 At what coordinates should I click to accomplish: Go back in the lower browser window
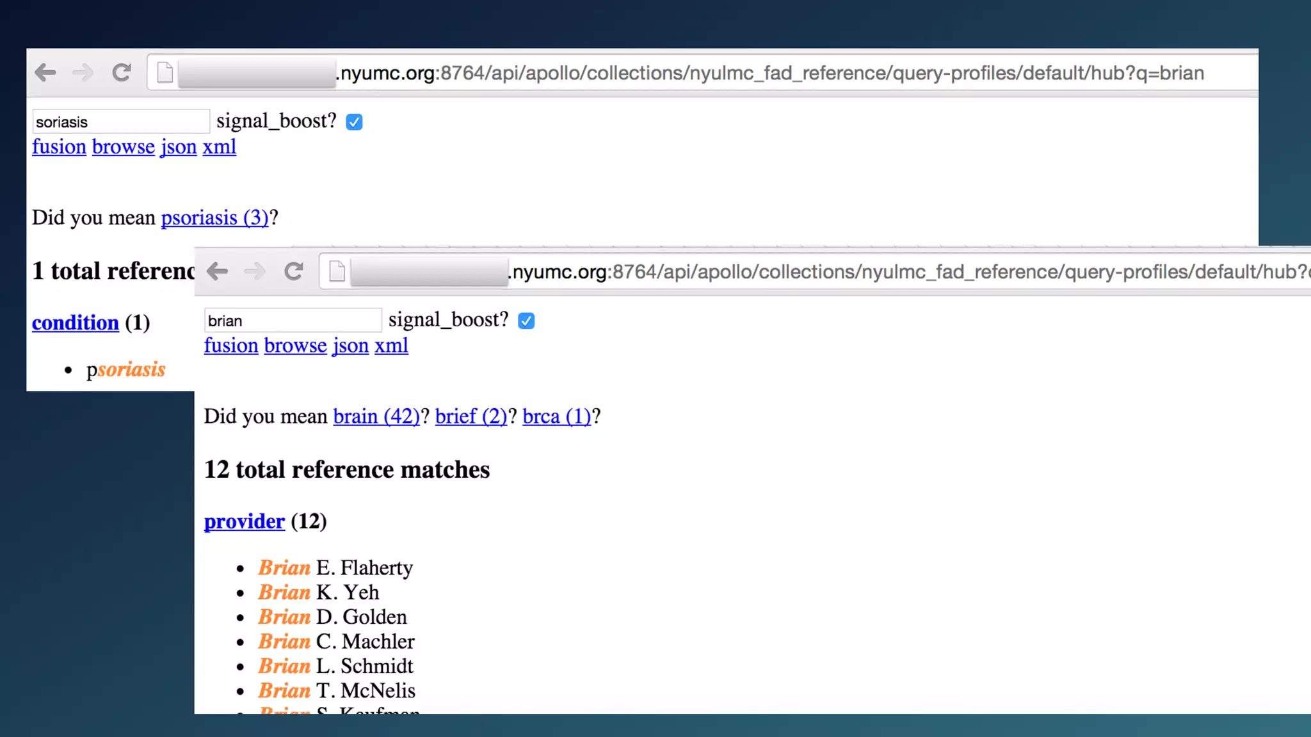218,271
